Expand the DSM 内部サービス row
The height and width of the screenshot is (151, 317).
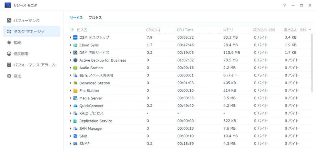tap(71, 53)
